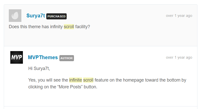Screen dimensions: 202x109
Task: Click the highlighted word 'infinite'
Action: click(x=75, y=80)
